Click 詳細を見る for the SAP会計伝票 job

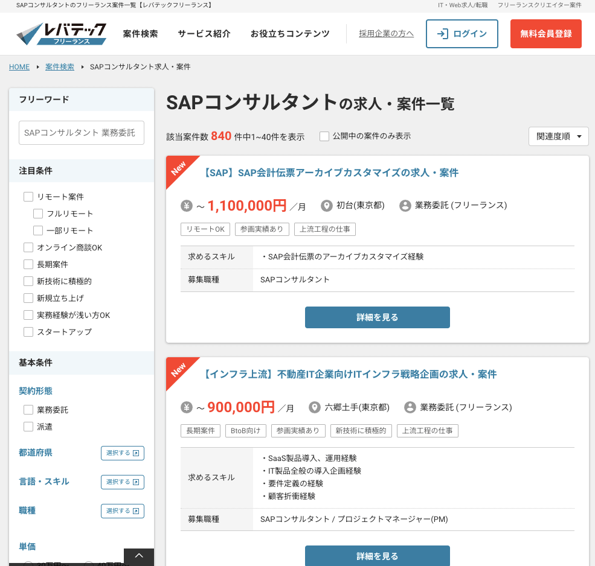pos(377,317)
